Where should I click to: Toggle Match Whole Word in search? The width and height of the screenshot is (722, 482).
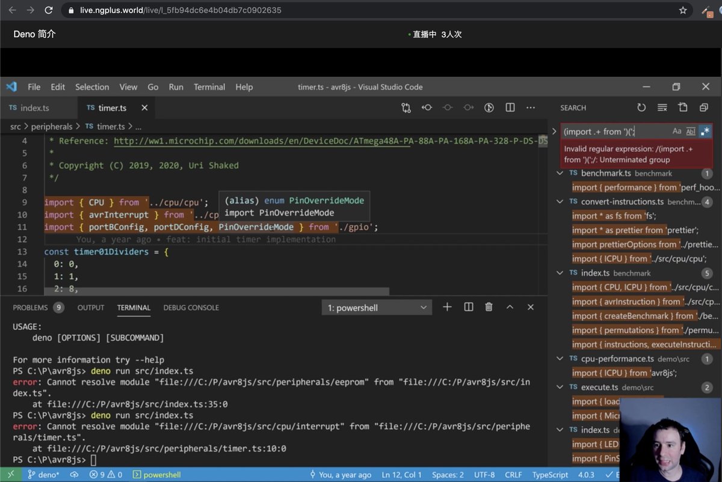click(690, 130)
